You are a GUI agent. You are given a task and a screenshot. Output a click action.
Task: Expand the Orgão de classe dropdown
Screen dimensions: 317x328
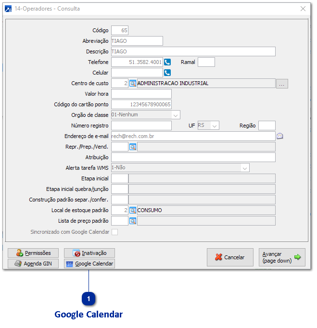click(176, 115)
